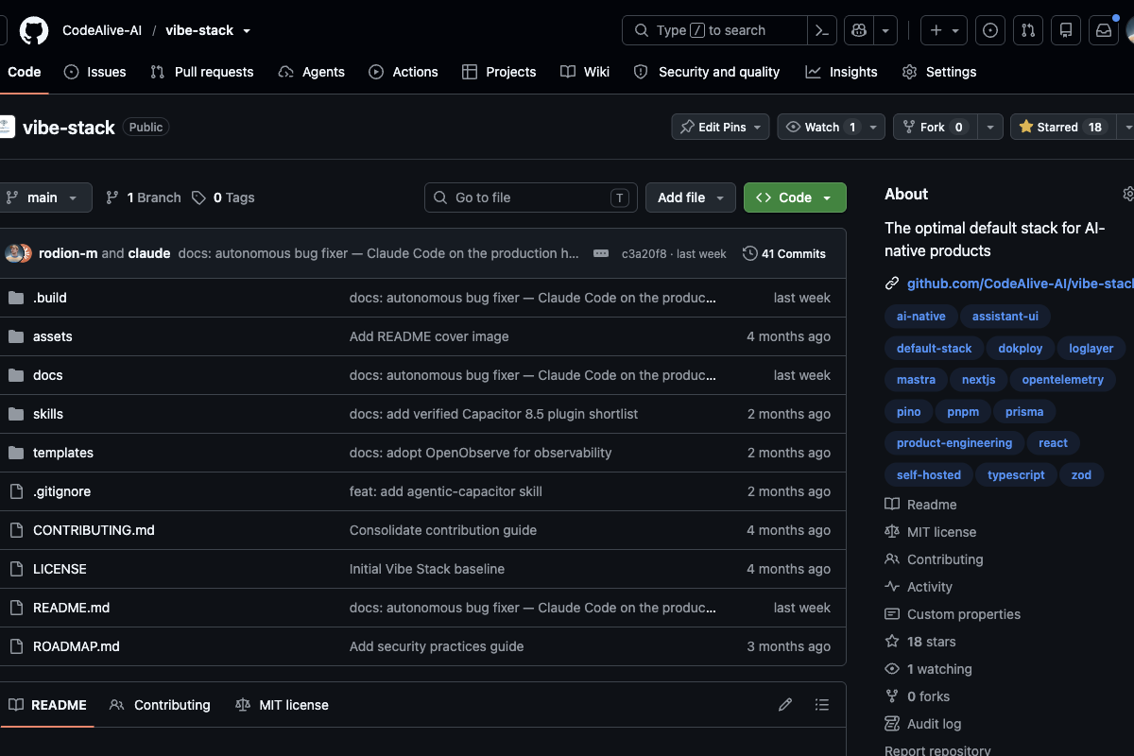
Task: Expand the Edit Pins dropdown
Action: [720, 127]
